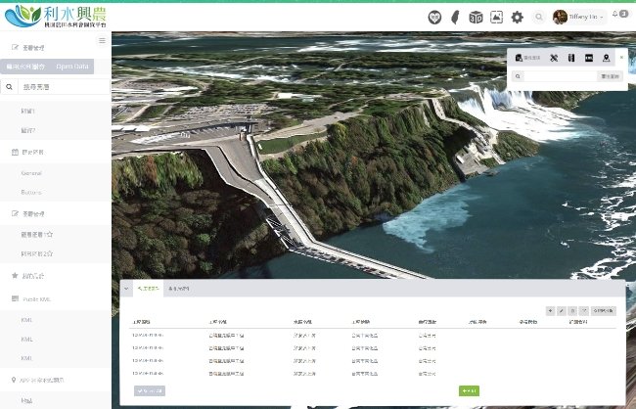Open the image gallery icon
636x409 pixels.
496,17
